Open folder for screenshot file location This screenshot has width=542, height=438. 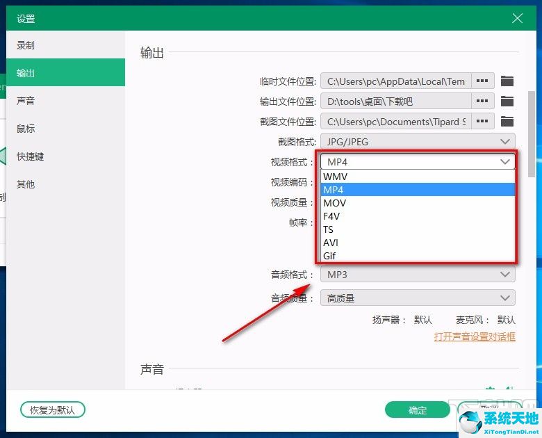point(507,122)
